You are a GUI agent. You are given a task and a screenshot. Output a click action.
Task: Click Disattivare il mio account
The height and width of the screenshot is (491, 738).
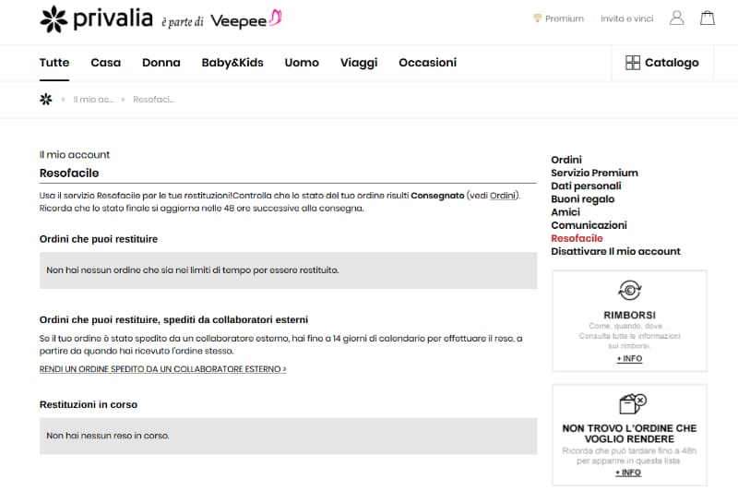click(x=615, y=251)
